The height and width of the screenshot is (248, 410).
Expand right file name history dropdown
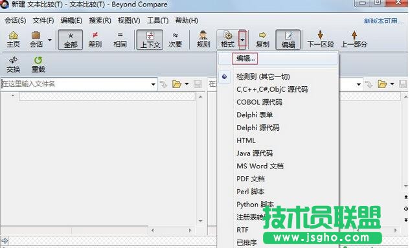pos(359,84)
